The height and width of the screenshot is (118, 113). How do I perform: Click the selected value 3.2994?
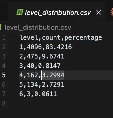(x=53, y=75)
